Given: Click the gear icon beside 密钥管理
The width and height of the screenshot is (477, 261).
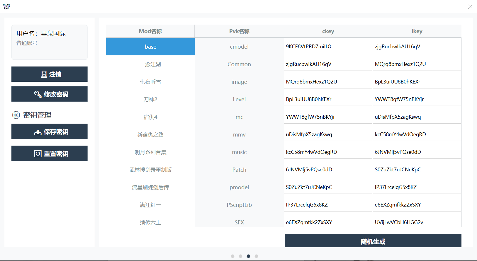Looking at the screenshot, I should point(16,115).
